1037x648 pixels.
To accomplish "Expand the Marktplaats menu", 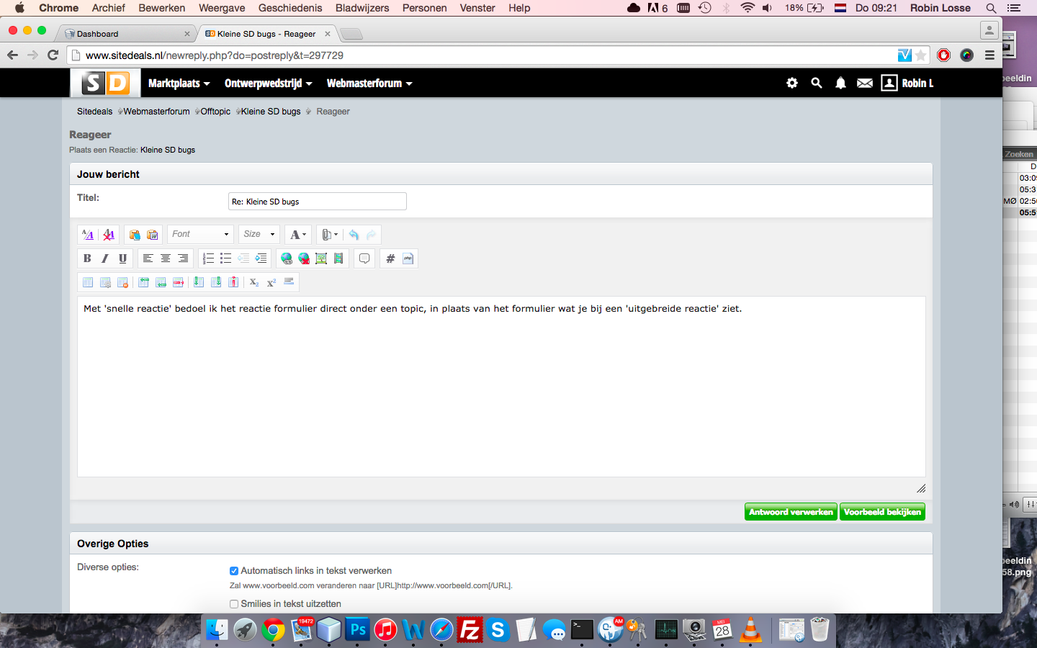I will 179,84.
